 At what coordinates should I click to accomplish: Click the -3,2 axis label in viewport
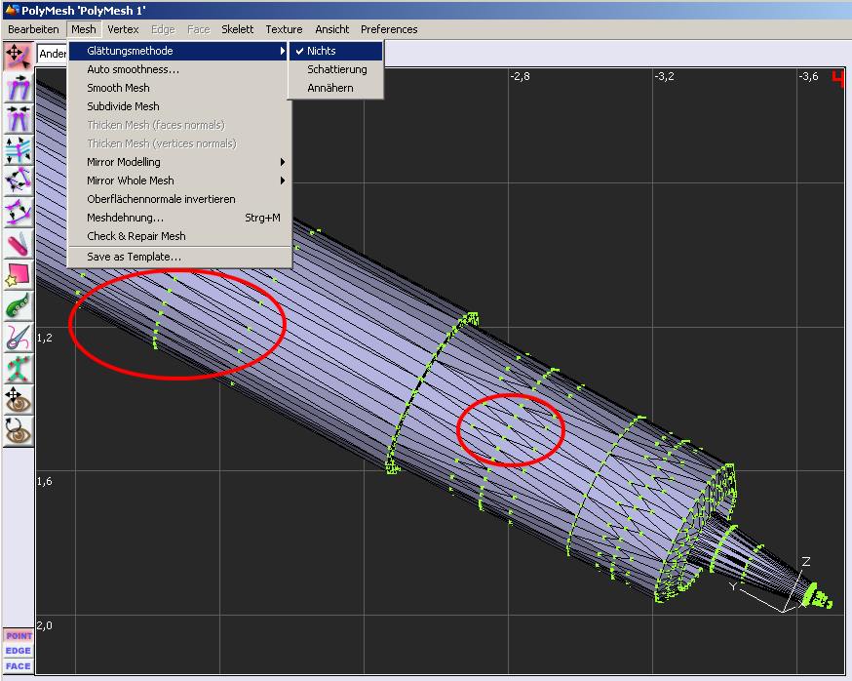point(664,76)
